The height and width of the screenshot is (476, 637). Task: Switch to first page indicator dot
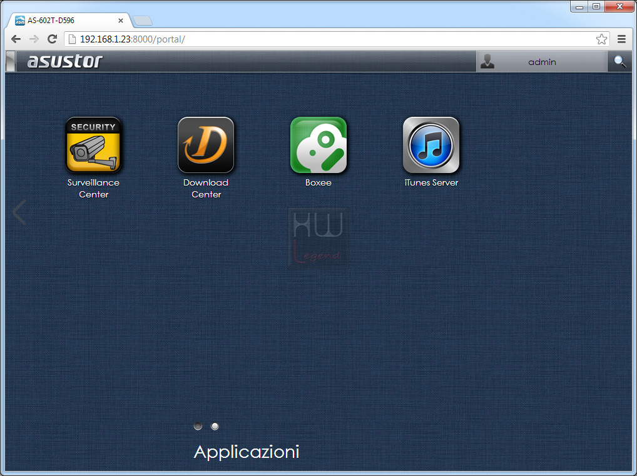(198, 426)
